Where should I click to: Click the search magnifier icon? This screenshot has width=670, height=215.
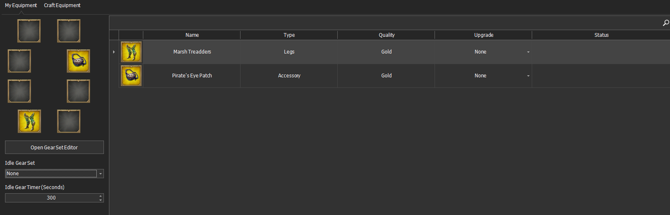(x=666, y=23)
